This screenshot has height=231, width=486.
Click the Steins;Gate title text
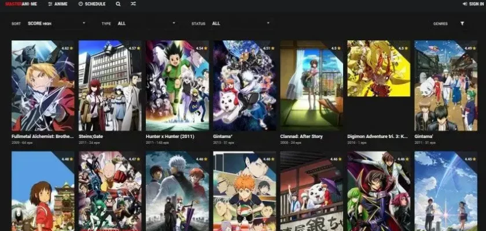click(x=91, y=136)
